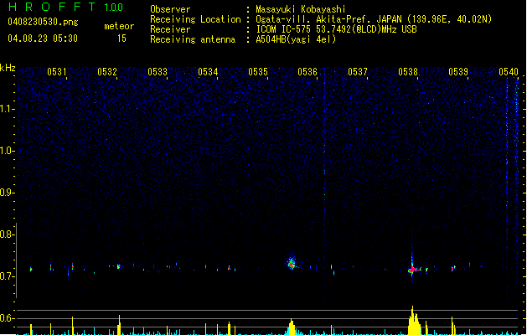The width and height of the screenshot is (527, 335).
Task: Click the 0533 time marker
Action: pos(158,72)
